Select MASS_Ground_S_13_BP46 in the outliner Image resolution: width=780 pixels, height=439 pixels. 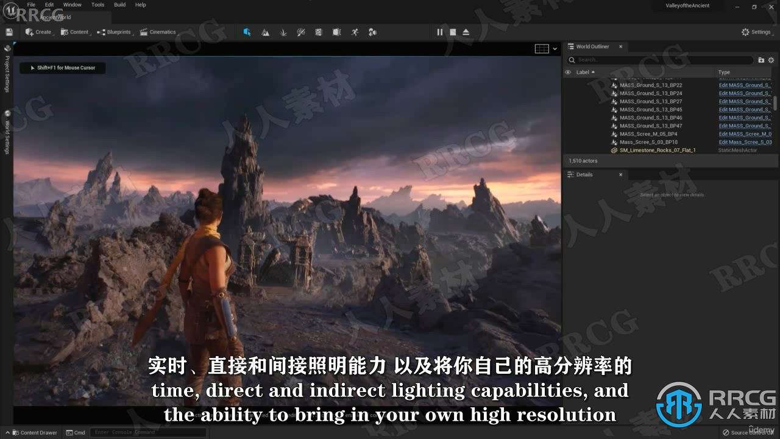coord(651,118)
